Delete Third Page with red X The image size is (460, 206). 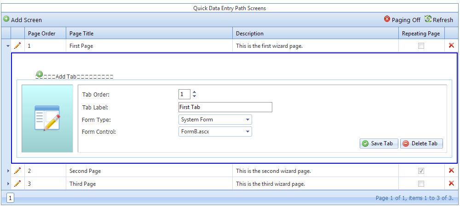451,183
